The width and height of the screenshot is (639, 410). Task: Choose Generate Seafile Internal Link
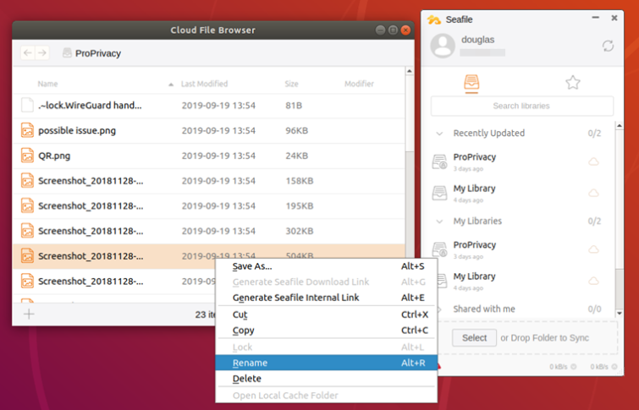pos(327,298)
